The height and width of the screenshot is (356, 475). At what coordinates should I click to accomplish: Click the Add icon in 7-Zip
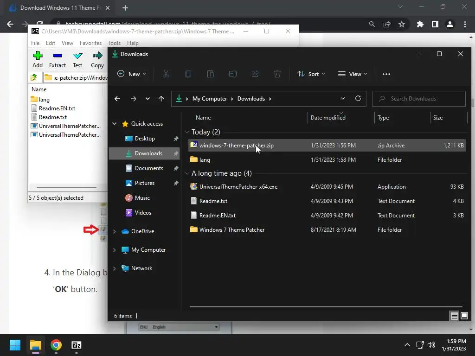[x=38, y=56]
